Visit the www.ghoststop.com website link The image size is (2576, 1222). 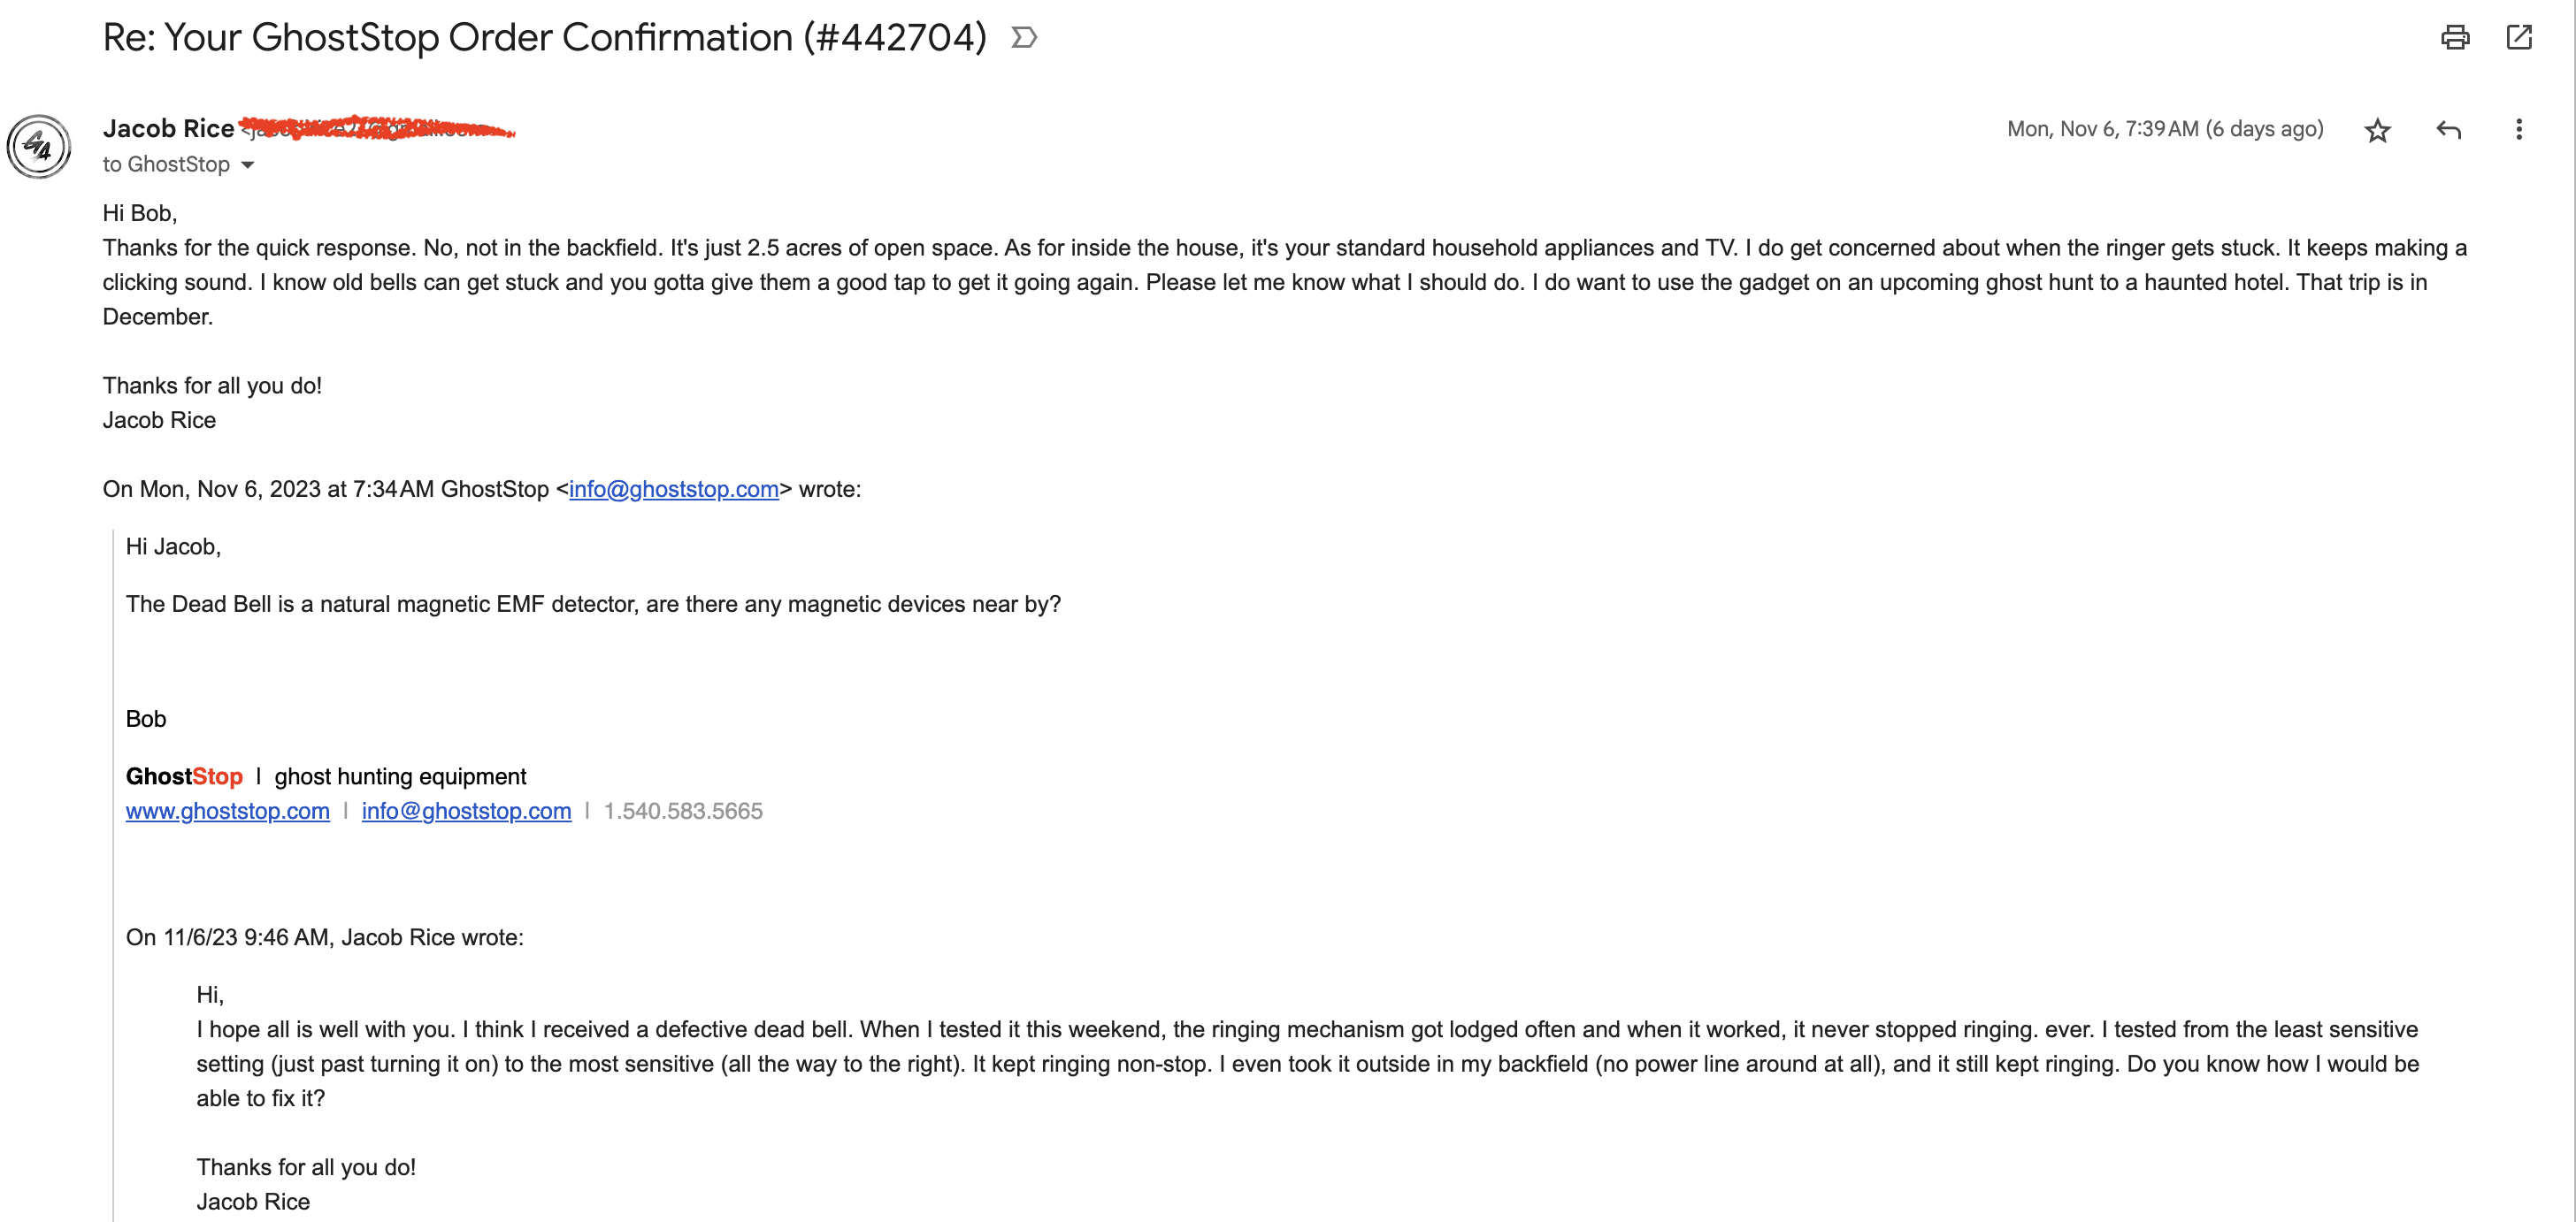click(227, 810)
